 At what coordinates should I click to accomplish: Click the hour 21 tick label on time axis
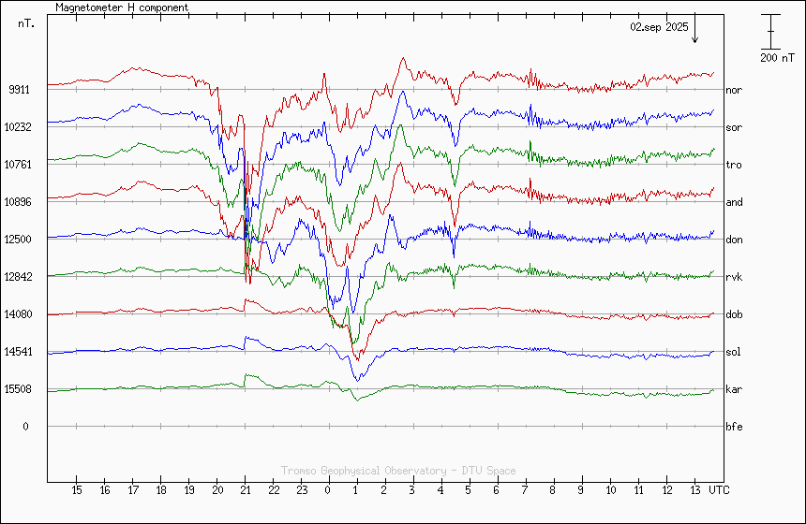point(246,490)
